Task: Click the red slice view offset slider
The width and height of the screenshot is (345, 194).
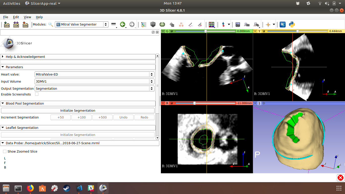Action: click(205, 103)
